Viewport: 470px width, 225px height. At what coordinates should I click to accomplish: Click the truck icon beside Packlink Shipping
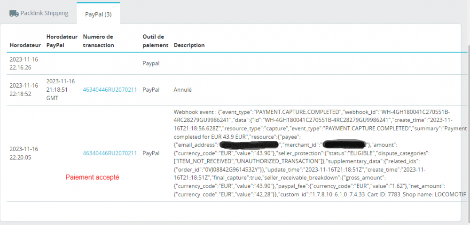[x=14, y=13]
